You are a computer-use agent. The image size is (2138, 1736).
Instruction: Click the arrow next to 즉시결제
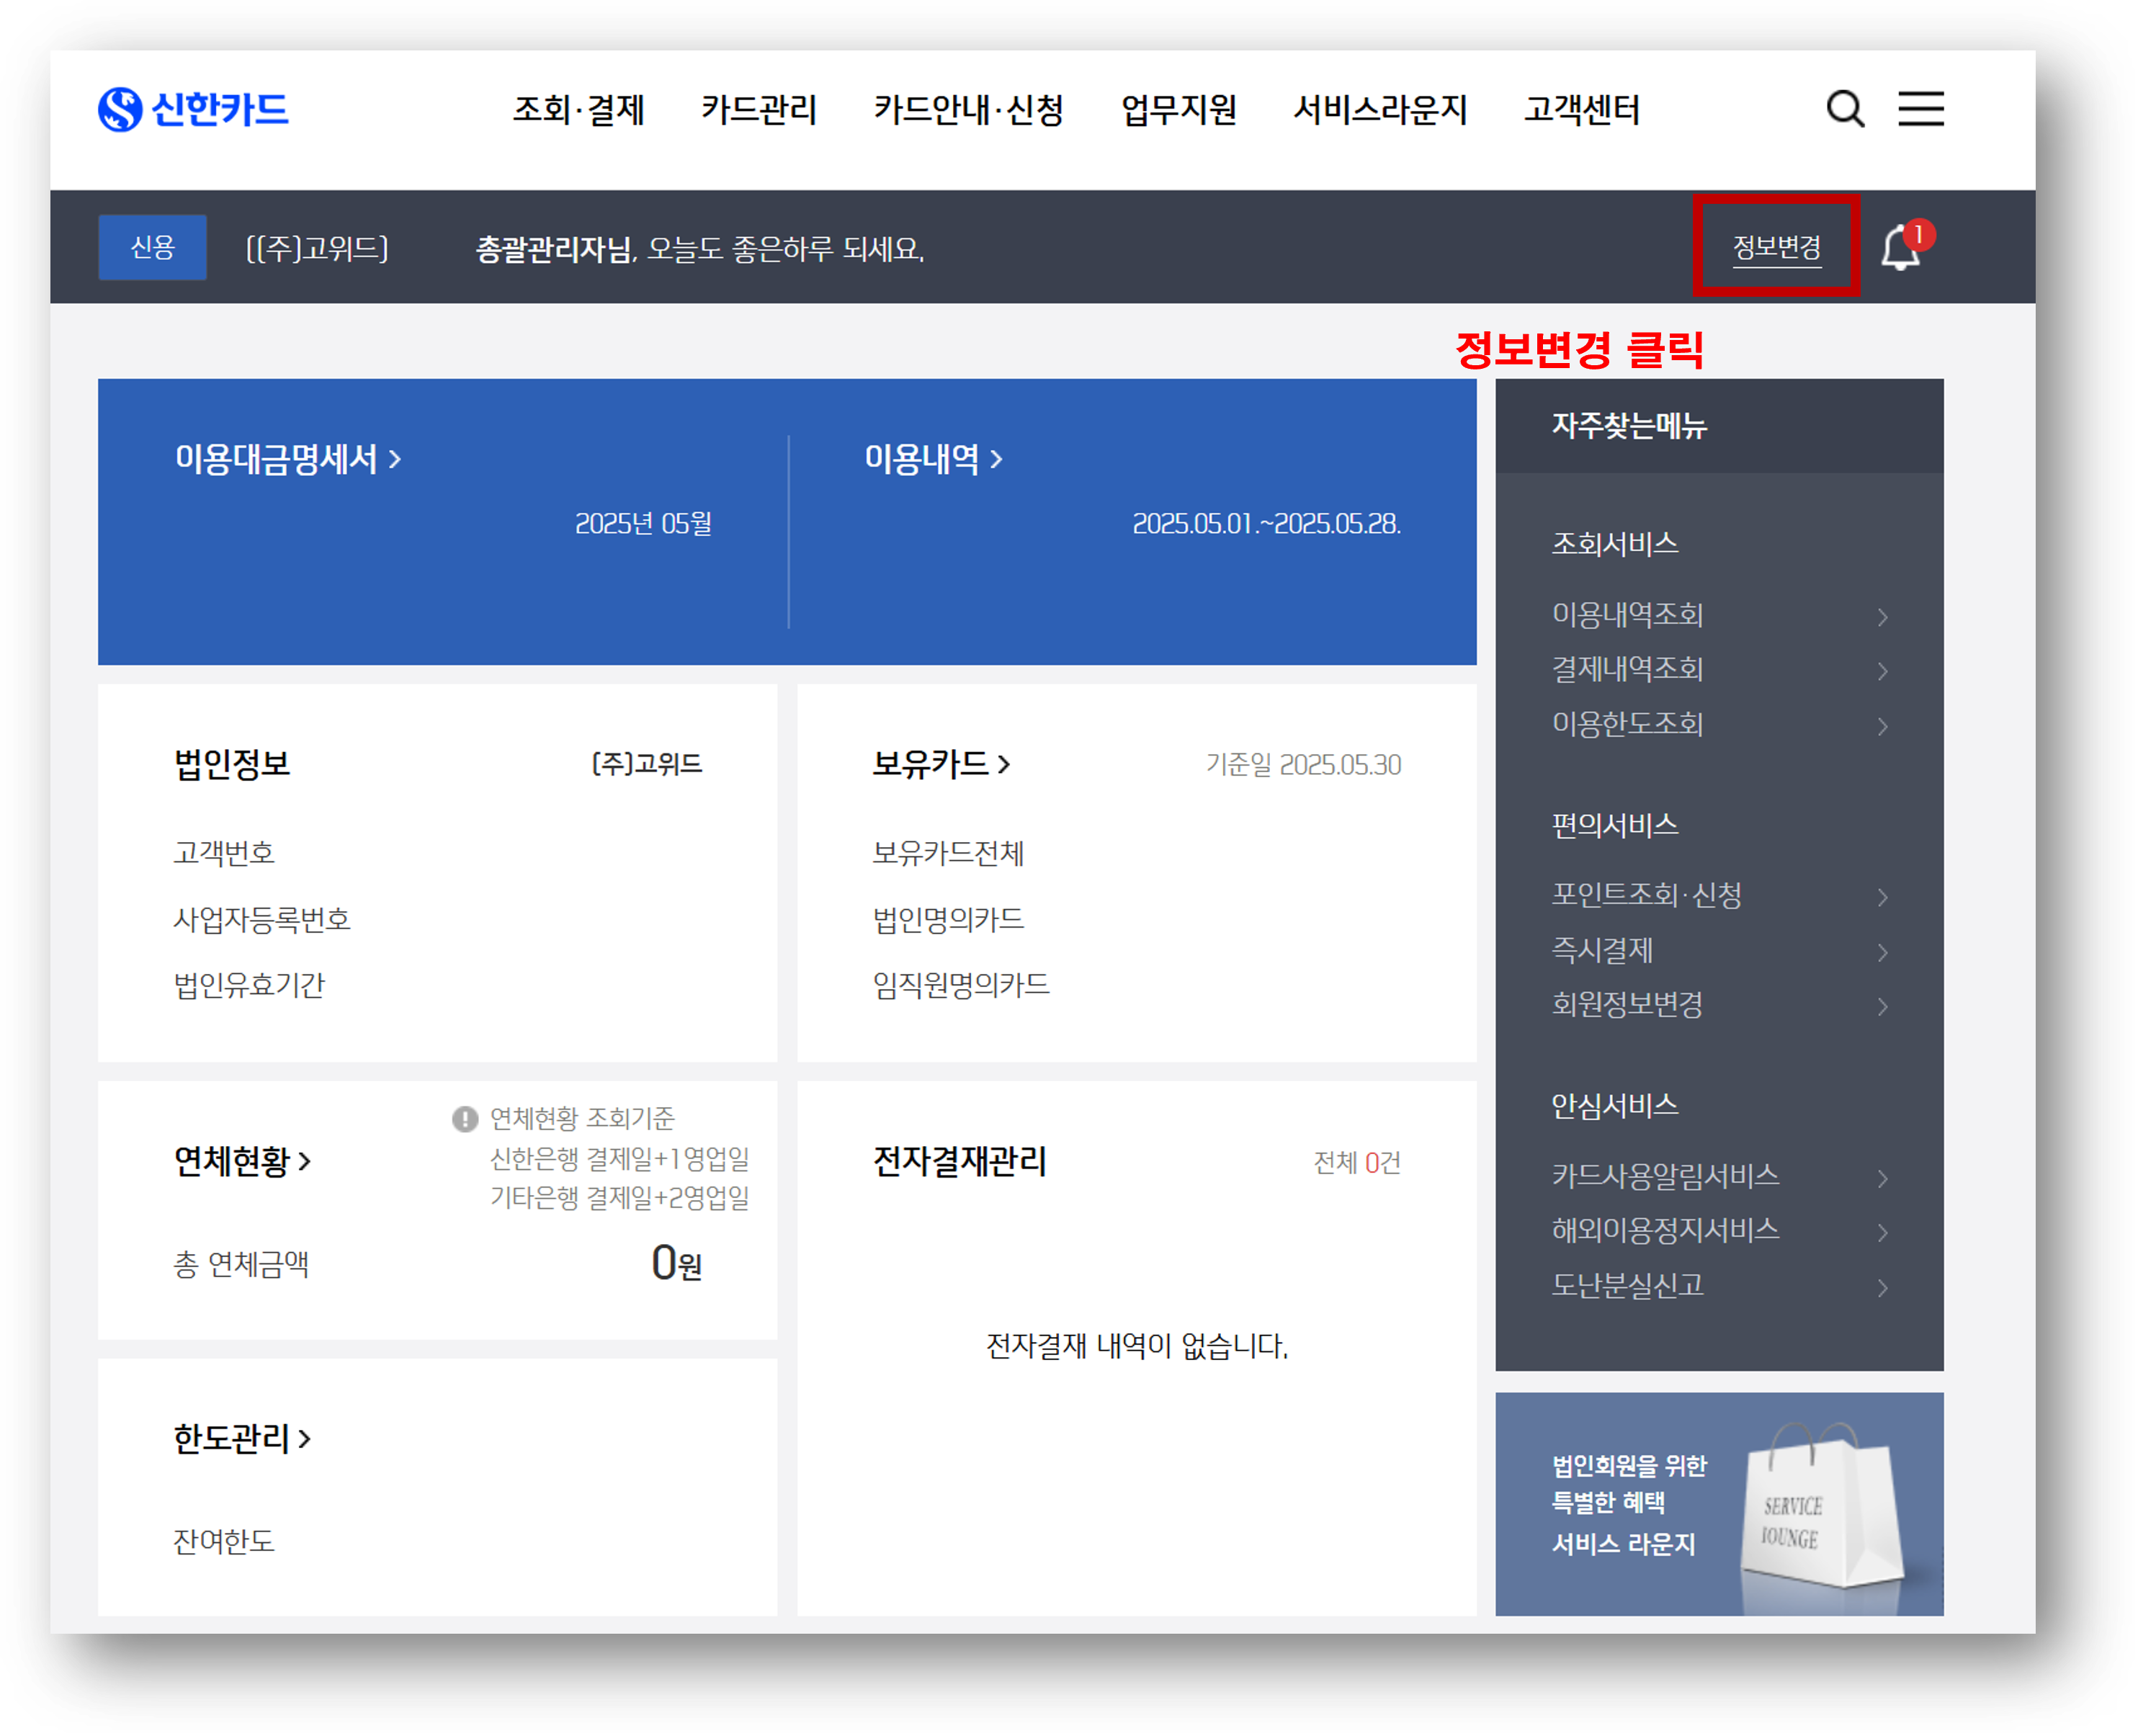[1882, 952]
